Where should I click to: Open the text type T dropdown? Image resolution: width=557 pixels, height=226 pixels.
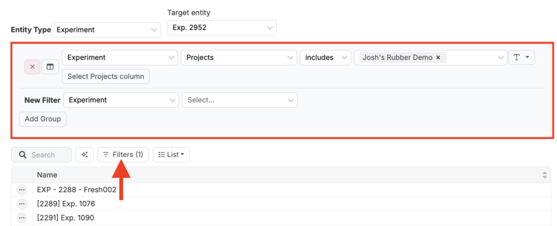coord(521,58)
